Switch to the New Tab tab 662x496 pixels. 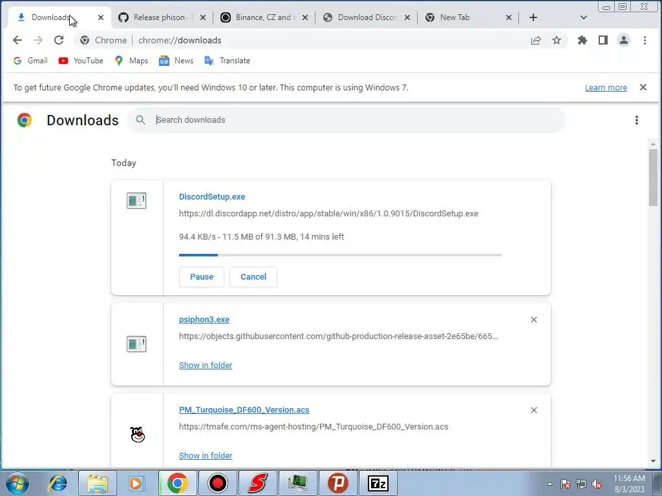click(x=469, y=17)
